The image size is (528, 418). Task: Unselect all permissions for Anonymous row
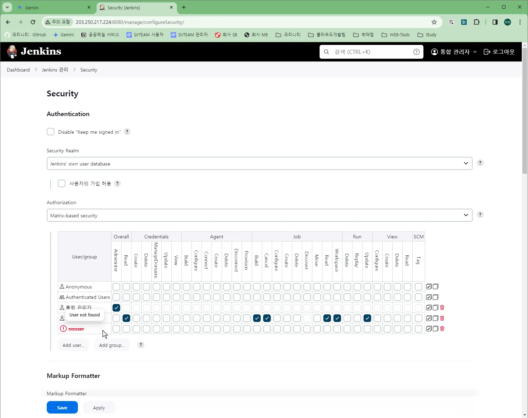(x=436, y=287)
